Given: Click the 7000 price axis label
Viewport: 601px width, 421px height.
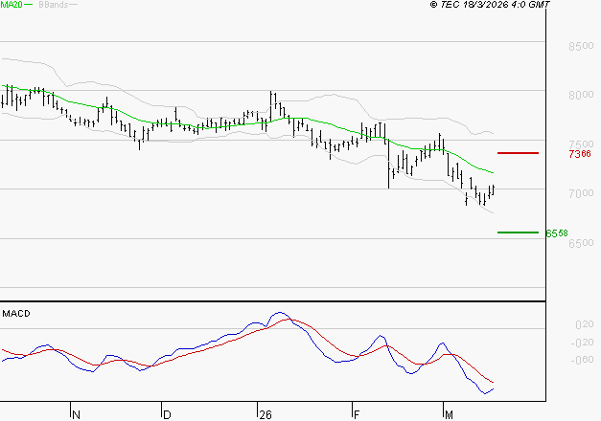Looking at the screenshot, I should coord(581,193).
